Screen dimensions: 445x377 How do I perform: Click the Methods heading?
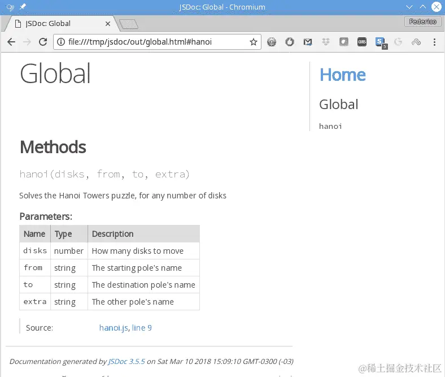pos(53,147)
